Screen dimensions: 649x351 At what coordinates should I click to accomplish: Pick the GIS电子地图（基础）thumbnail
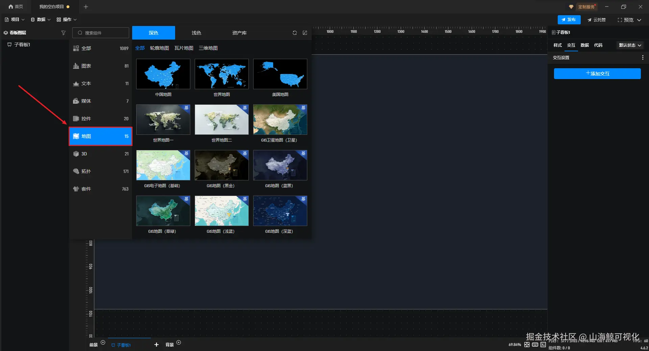[163, 165]
